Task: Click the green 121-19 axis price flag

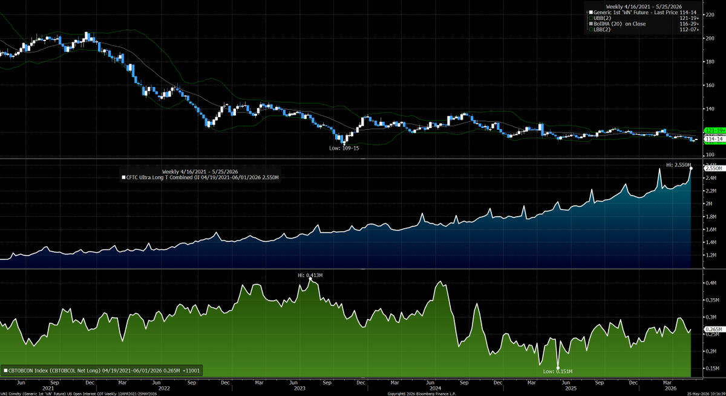Action: 715,131
